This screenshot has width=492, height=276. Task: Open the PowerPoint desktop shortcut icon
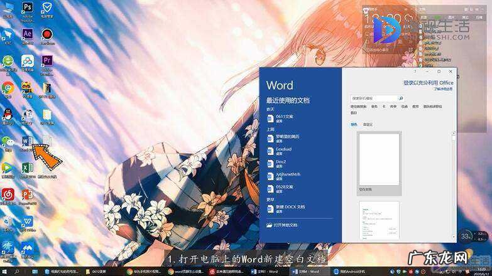(x=27, y=194)
